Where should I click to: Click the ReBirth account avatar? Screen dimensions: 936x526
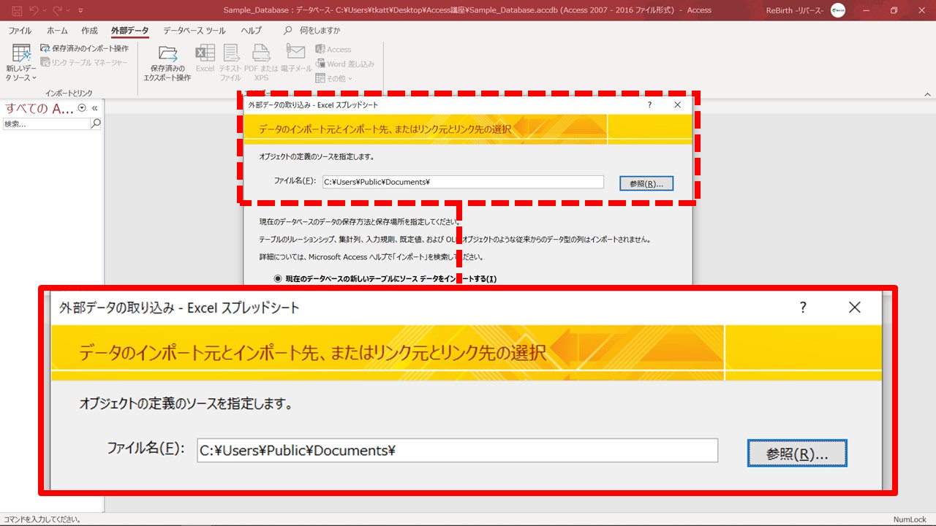838,10
